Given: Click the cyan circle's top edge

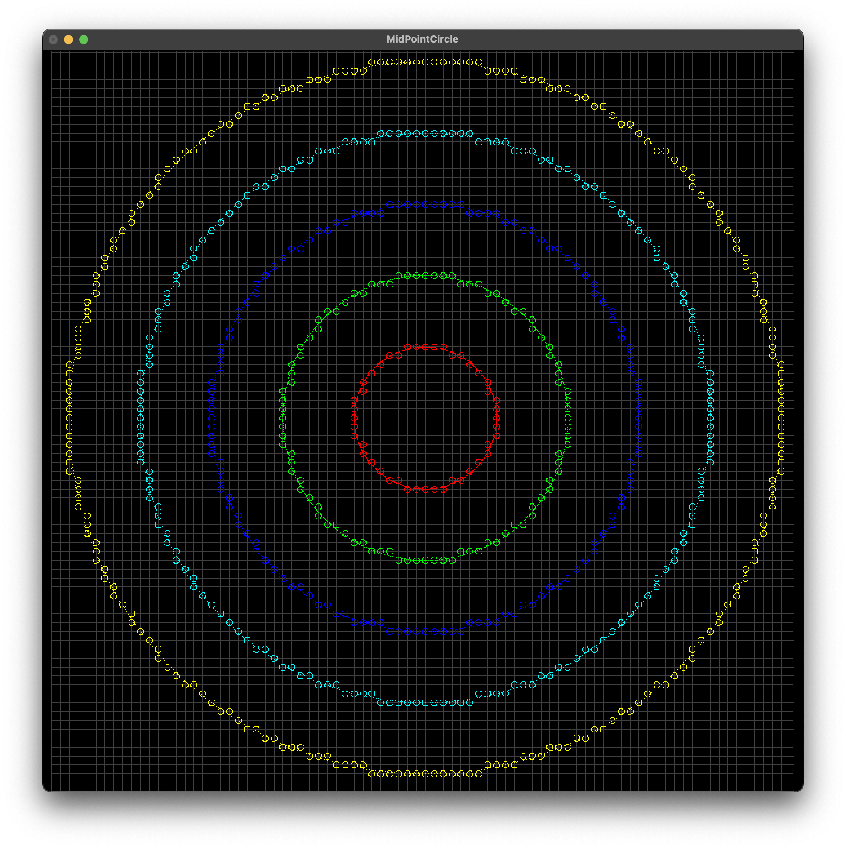Looking at the screenshot, I should 425,133.
